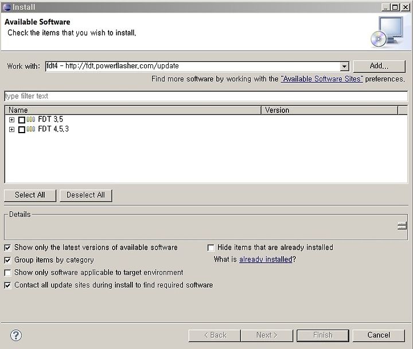Toggle Group items by category checkbox
This screenshot has height=349, width=413.
tap(7, 260)
